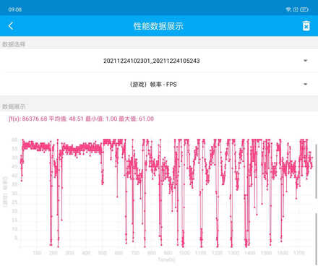The width and height of the screenshot is (318, 266).
Task: Tap the 性能数据展示 page title
Action: click(158, 26)
